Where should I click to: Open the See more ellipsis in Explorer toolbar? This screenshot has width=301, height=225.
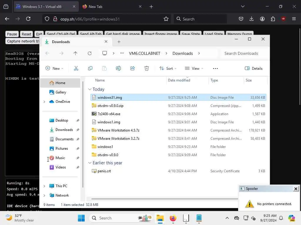[x=215, y=69]
